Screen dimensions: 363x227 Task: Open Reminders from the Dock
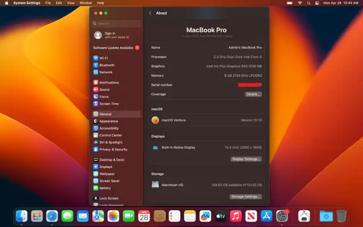tap(175, 216)
